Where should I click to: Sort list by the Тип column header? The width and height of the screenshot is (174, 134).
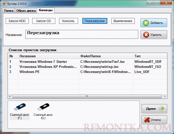[x=150, y=56]
